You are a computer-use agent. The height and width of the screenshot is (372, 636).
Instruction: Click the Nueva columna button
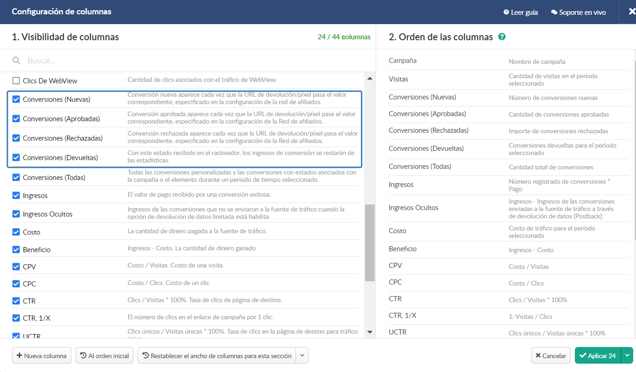click(42, 356)
